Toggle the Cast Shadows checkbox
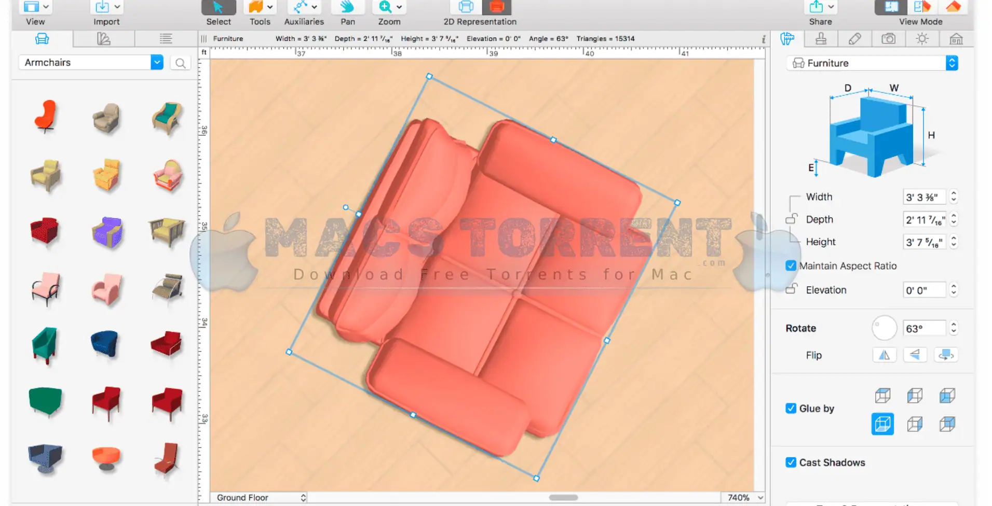Image resolution: width=992 pixels, height=506 pixels. click(x=791, y=462)
